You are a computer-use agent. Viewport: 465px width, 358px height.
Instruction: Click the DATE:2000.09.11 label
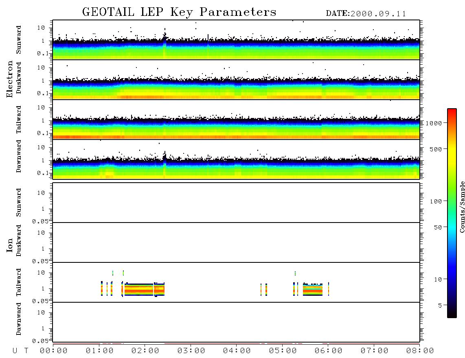366,14
